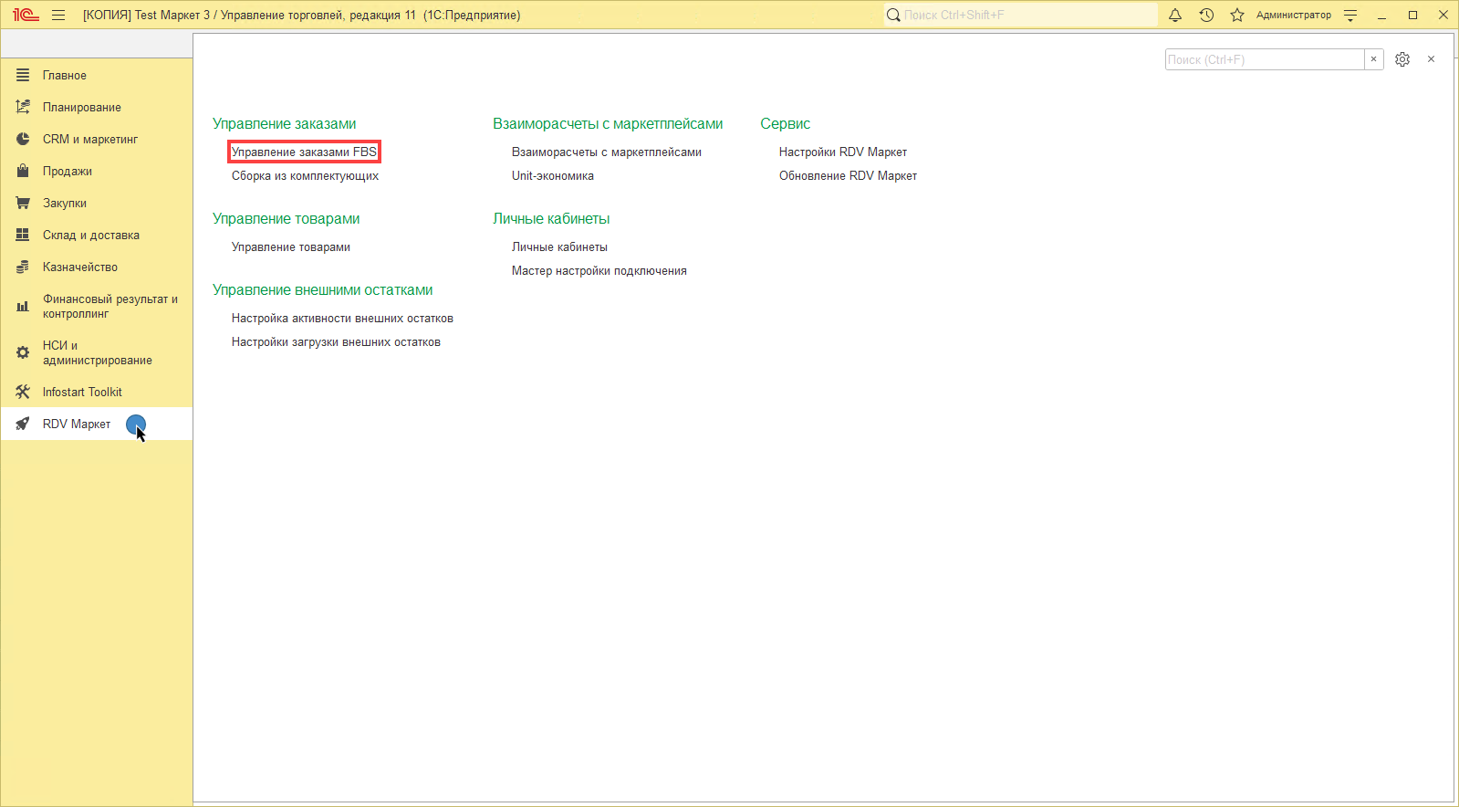Open Настройки загрузки внешних остатков
Image resolution: width=1459 pixels, height=807 pixels.
coord(336,341)
